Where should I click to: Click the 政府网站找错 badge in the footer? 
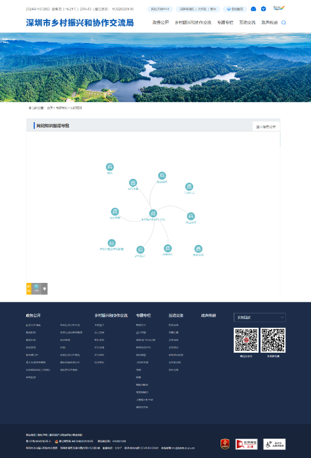tap(246, 444)
